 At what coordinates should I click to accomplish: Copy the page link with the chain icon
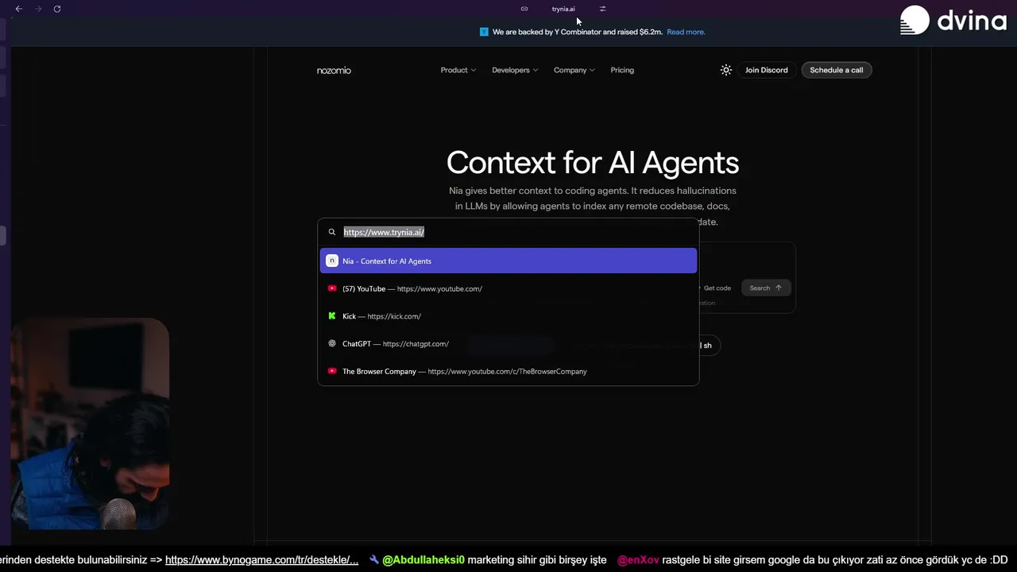(524, 9)
